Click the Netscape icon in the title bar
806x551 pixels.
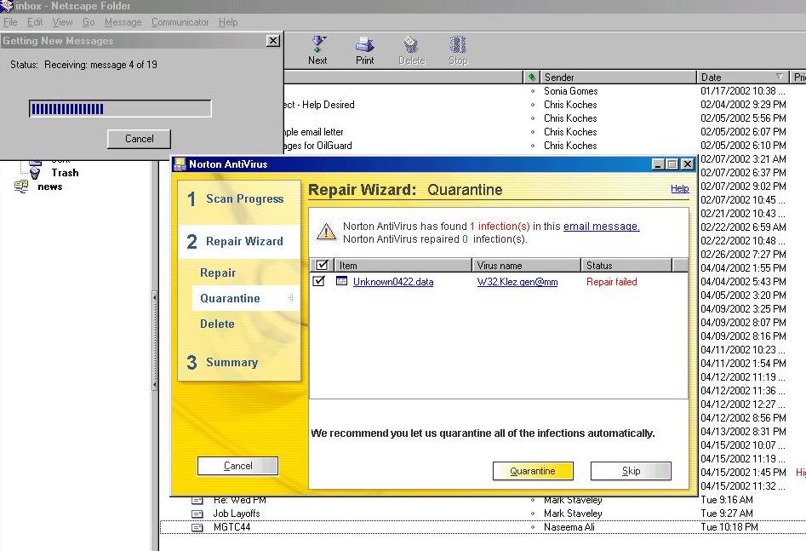[7, 6]
